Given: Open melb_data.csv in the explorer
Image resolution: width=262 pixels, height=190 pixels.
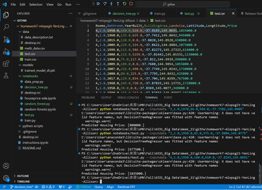Looking at the screenshot, I should 45,48.
